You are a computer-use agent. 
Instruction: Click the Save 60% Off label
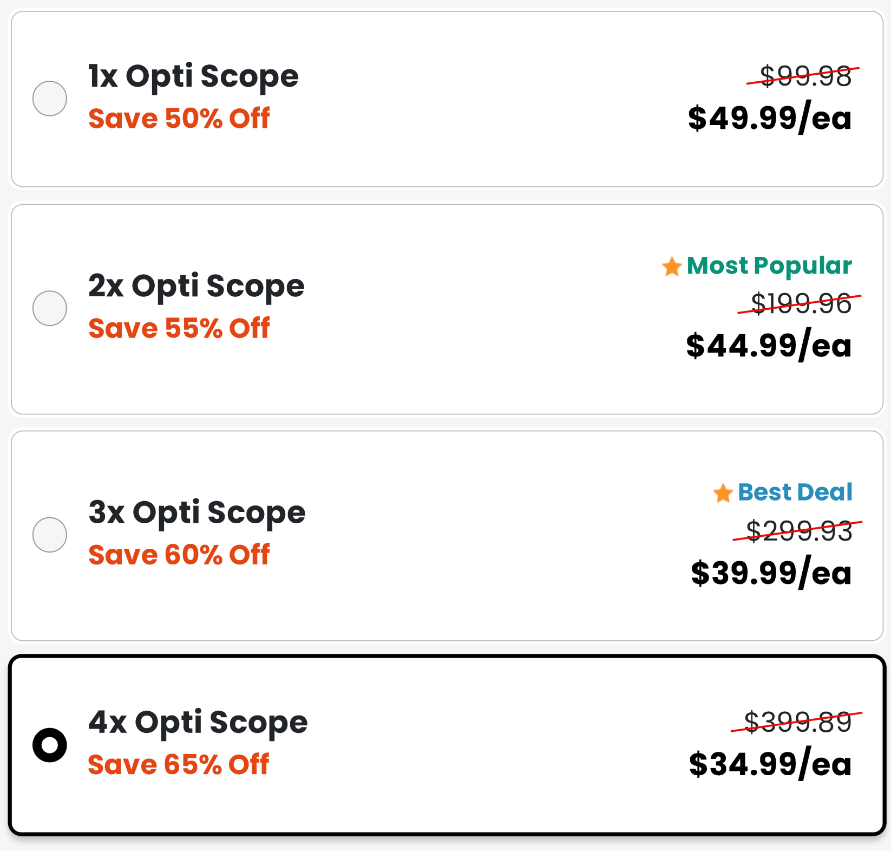coord(179,554)
